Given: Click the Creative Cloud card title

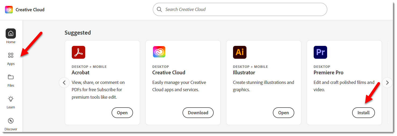Looking at the screenshot, I should point(169,73).
